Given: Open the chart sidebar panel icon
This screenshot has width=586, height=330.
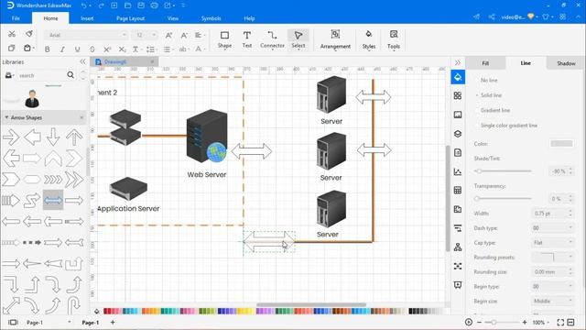Looking at the screenshot, I should pos(458,171).
